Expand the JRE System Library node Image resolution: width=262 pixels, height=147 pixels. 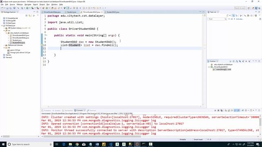(x=4, y=28)
